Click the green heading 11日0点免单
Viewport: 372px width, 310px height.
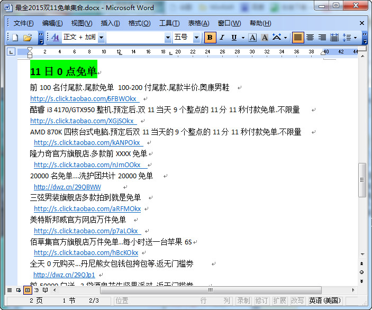click(x=63, y=69)
